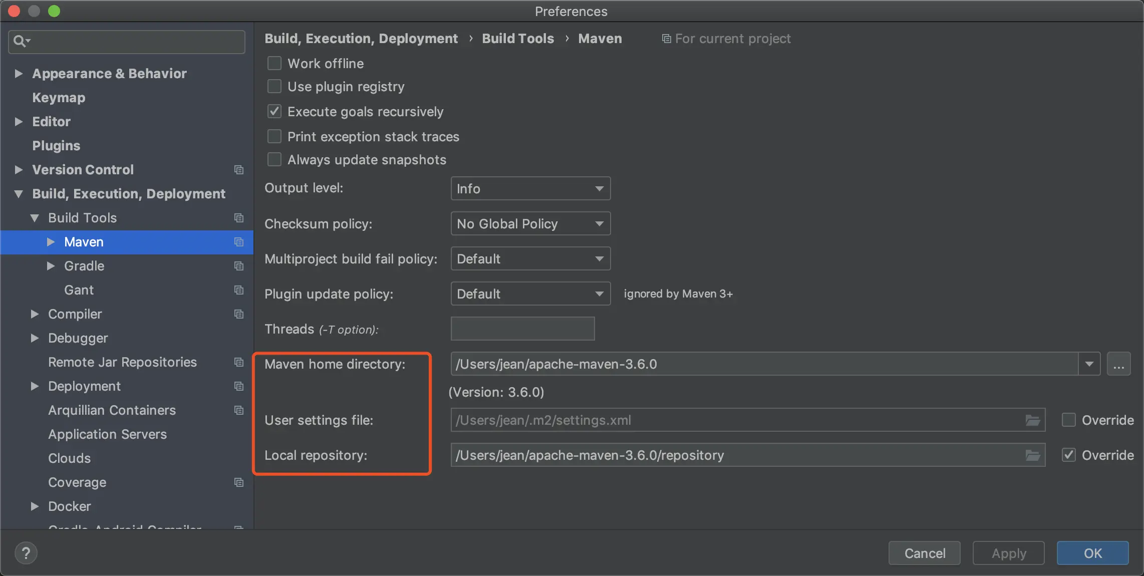Click project-level icon beside Compiler

(239, 314)
